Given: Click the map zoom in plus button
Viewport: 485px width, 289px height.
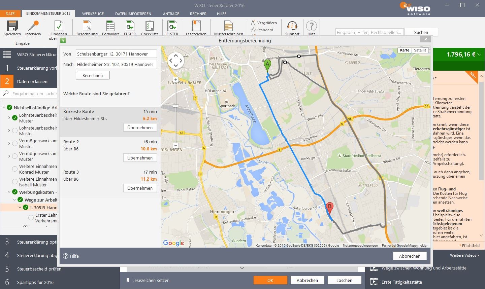Looking at the screenshot, I should [x=175, y=80].
